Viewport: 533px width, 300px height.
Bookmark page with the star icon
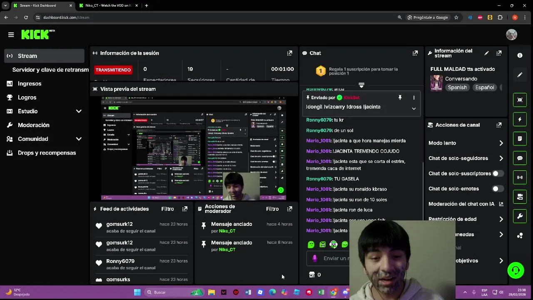pyautogui.click(x=456, y=17)
